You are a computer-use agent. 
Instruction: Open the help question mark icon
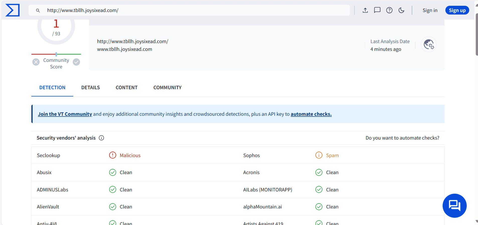(389, 10)
